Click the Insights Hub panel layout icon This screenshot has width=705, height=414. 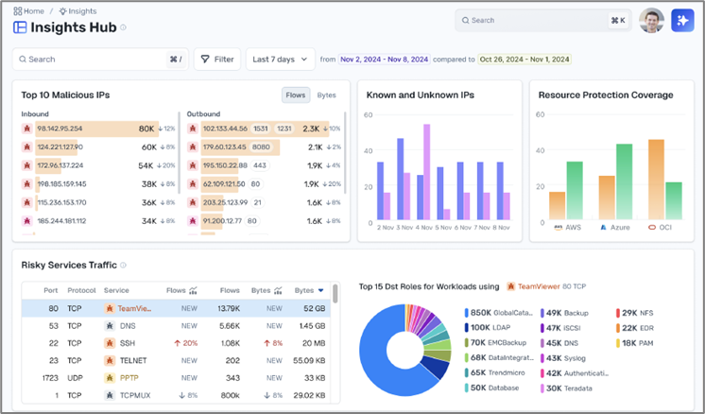(x=20, y=27)
